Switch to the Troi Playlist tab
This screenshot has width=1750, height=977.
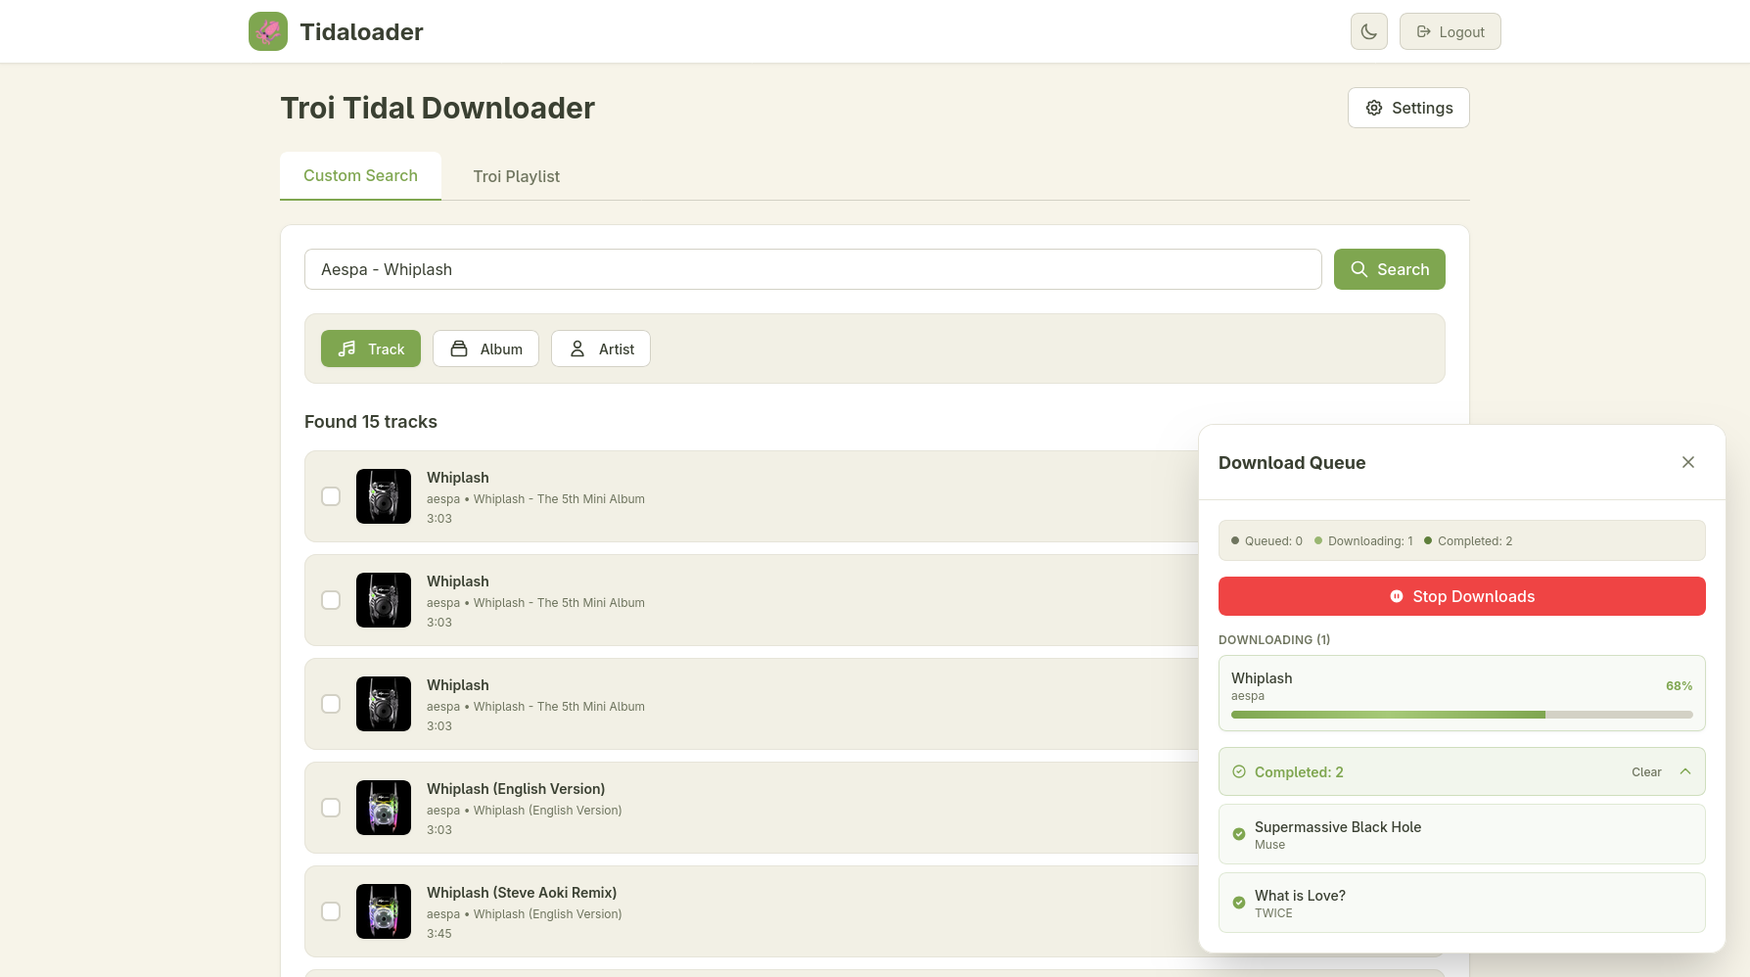[x=517, y=176]
